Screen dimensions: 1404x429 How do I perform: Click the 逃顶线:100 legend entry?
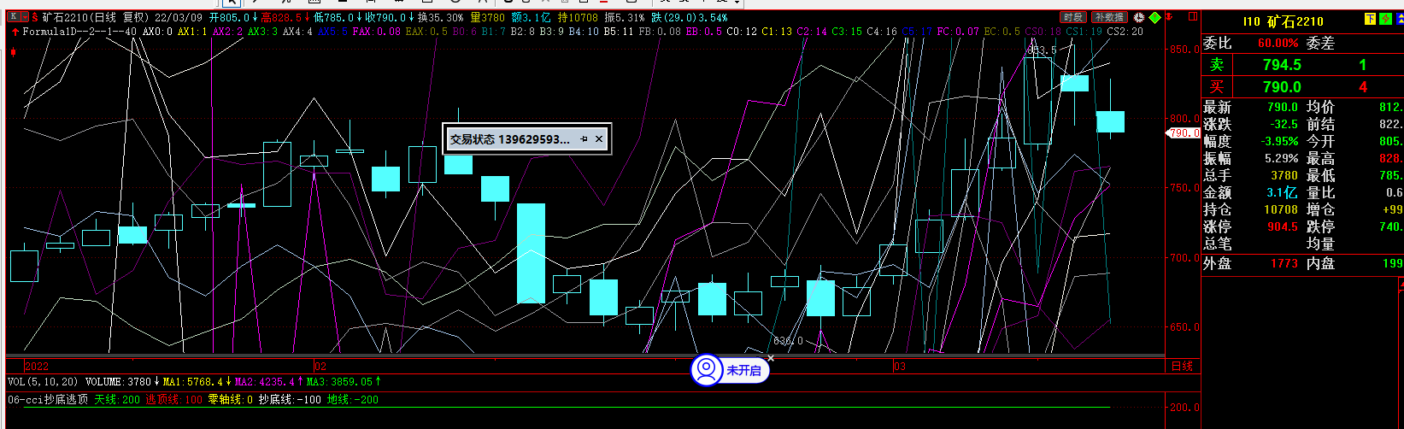click(x=173, y=399)
